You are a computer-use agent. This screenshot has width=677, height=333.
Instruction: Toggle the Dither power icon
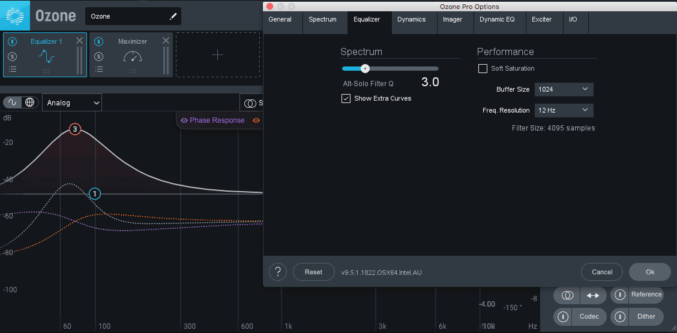(x=619, y=317)
